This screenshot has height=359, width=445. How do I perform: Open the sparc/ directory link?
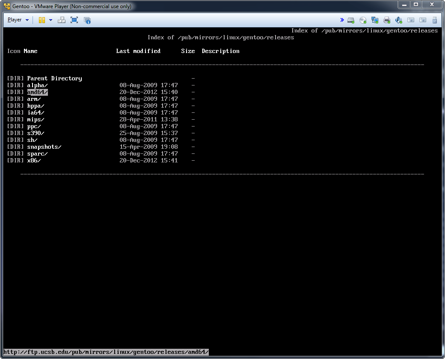[x=38, y=154]
